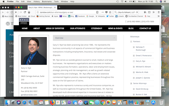Click the URL address field
The image size is (169, 106).
pos(67,12)
